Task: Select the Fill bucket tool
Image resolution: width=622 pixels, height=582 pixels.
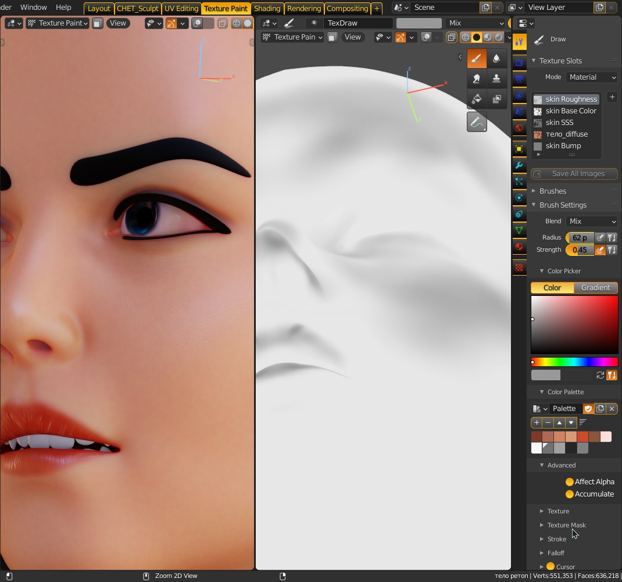Action: (477, 98)
